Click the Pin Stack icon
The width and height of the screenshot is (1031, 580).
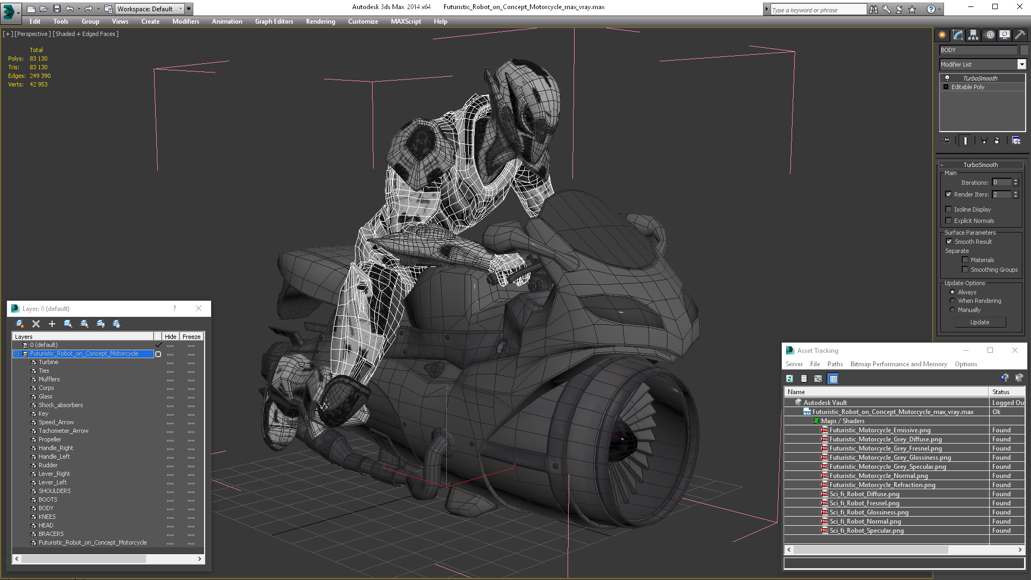point(946,141)
